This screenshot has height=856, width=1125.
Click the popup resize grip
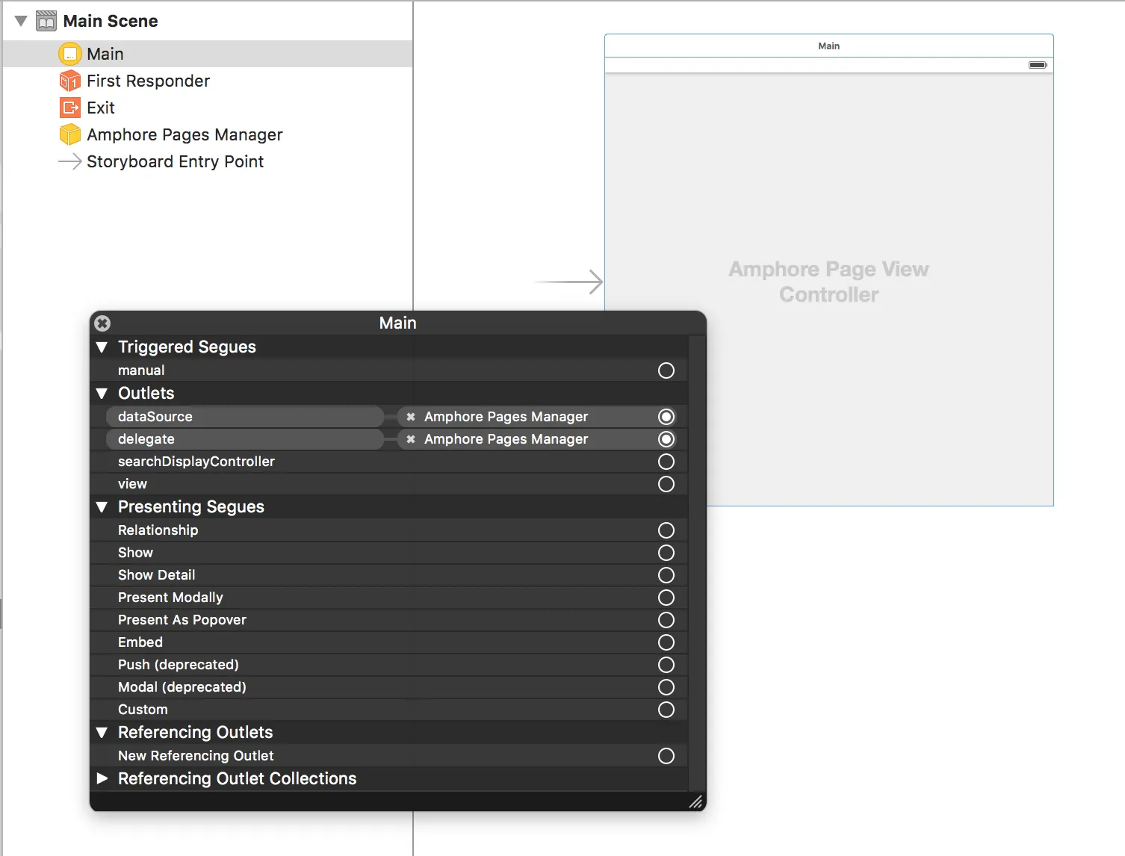pyautogui.click(x=695, y=801)
